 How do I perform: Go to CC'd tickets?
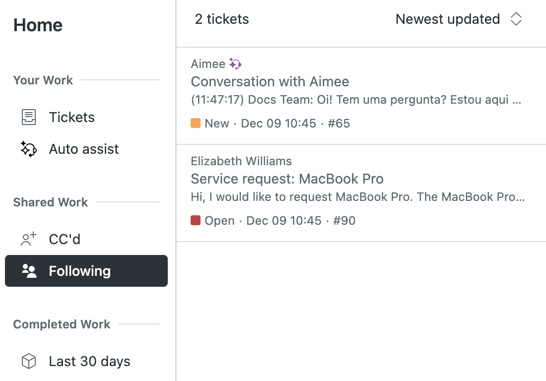tap(65, 240)
